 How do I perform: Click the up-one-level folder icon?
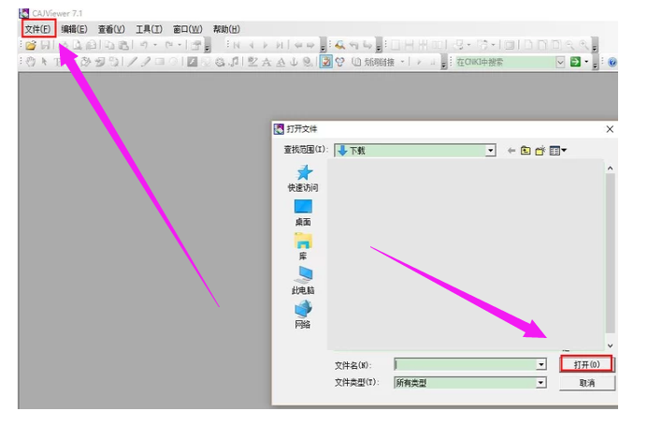click(x=526, y=150)
